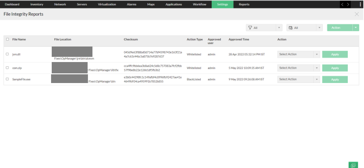The image size is (364, 168).
Task: Check the select-all checkbox in table header
Action: pyautogui.click(x=7, y=39)
